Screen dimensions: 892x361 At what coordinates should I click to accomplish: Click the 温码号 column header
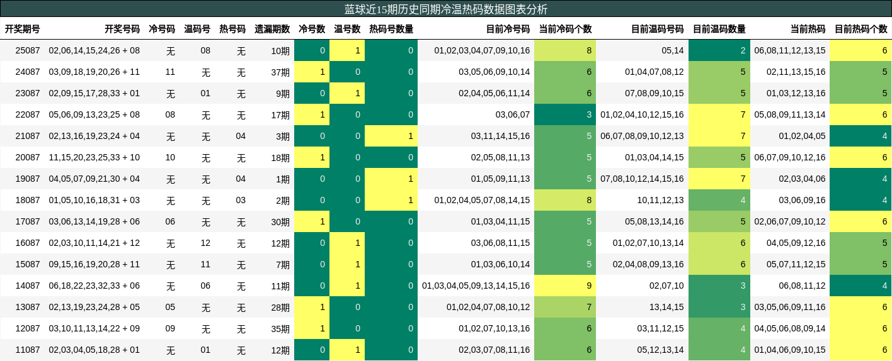point(197,29)
